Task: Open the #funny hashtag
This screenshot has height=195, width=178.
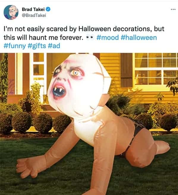Action: point(15,46)
